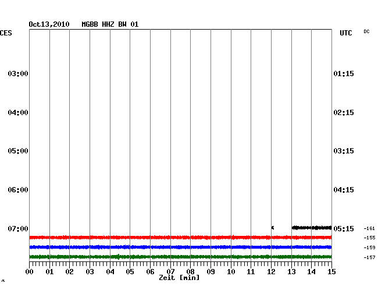Click the red seismogram trace
The image size is (378, 287).
[180, 238]
